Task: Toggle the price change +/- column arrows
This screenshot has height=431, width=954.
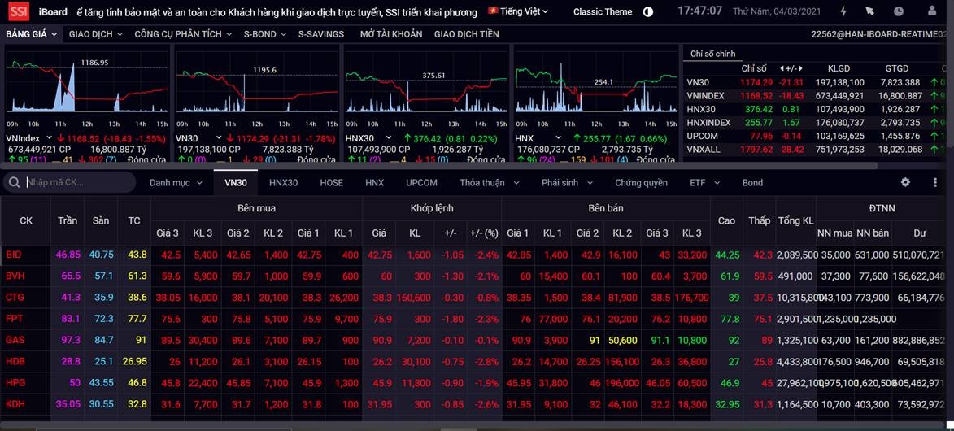Action: click(x=787, y=68)
